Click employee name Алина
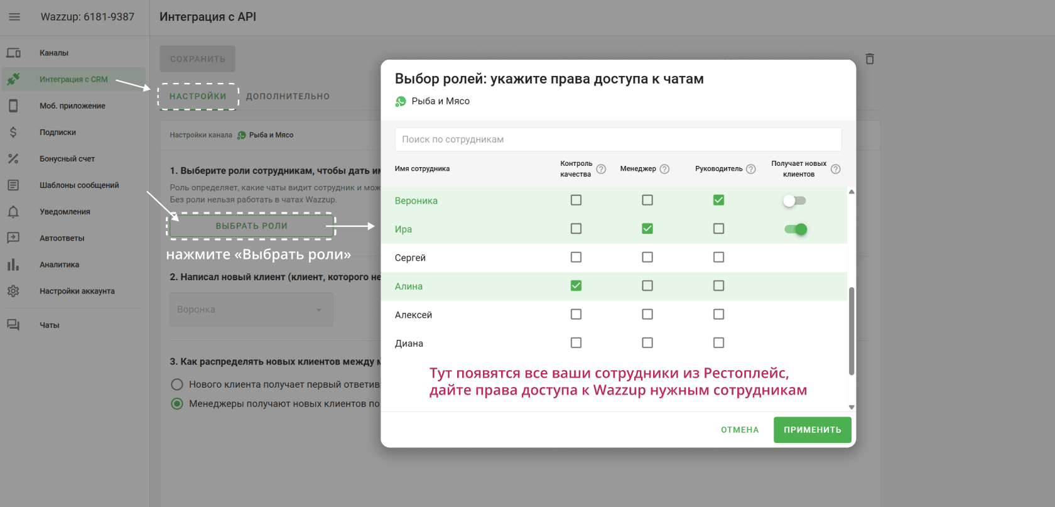 click(409, 286)
